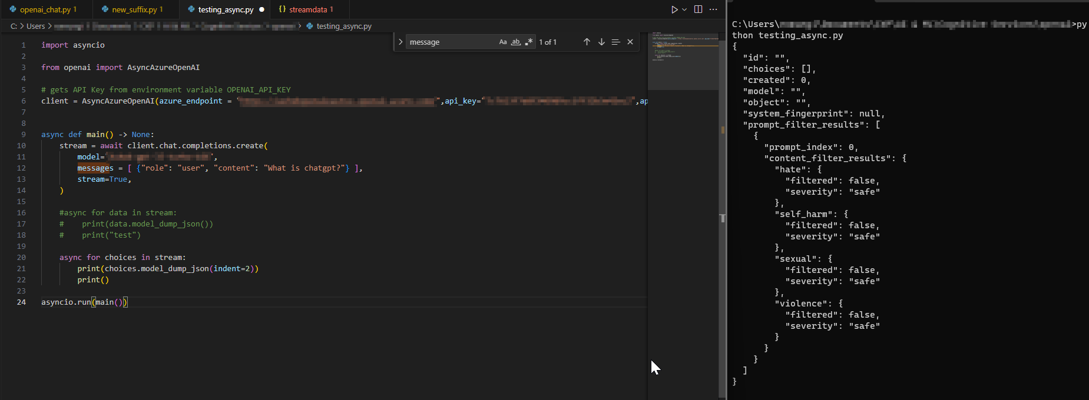Screen dimensions: 1089x400
Task: Open the editor More Actions ellipsis menu
Action: tap(713, 9)
